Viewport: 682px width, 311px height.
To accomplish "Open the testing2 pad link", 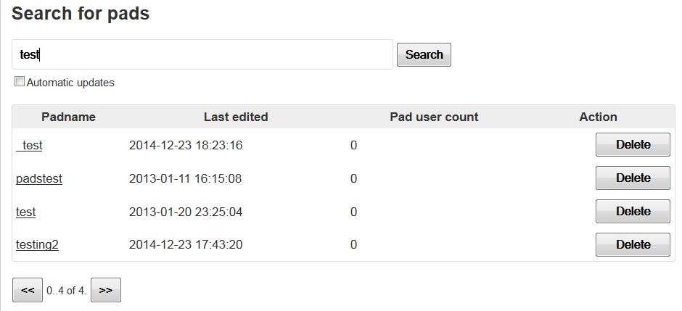I will pos(38,245).
